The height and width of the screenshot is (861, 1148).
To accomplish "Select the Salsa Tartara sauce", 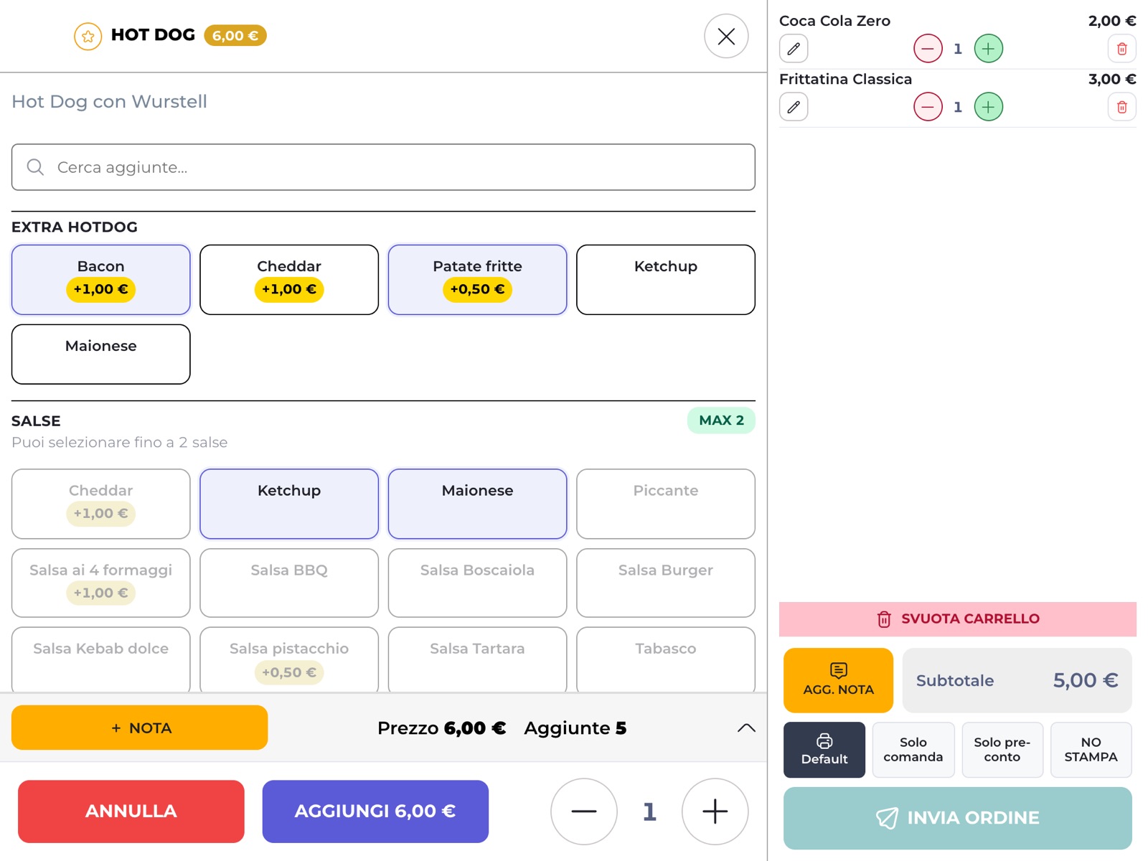I will (x=478, y=660).
